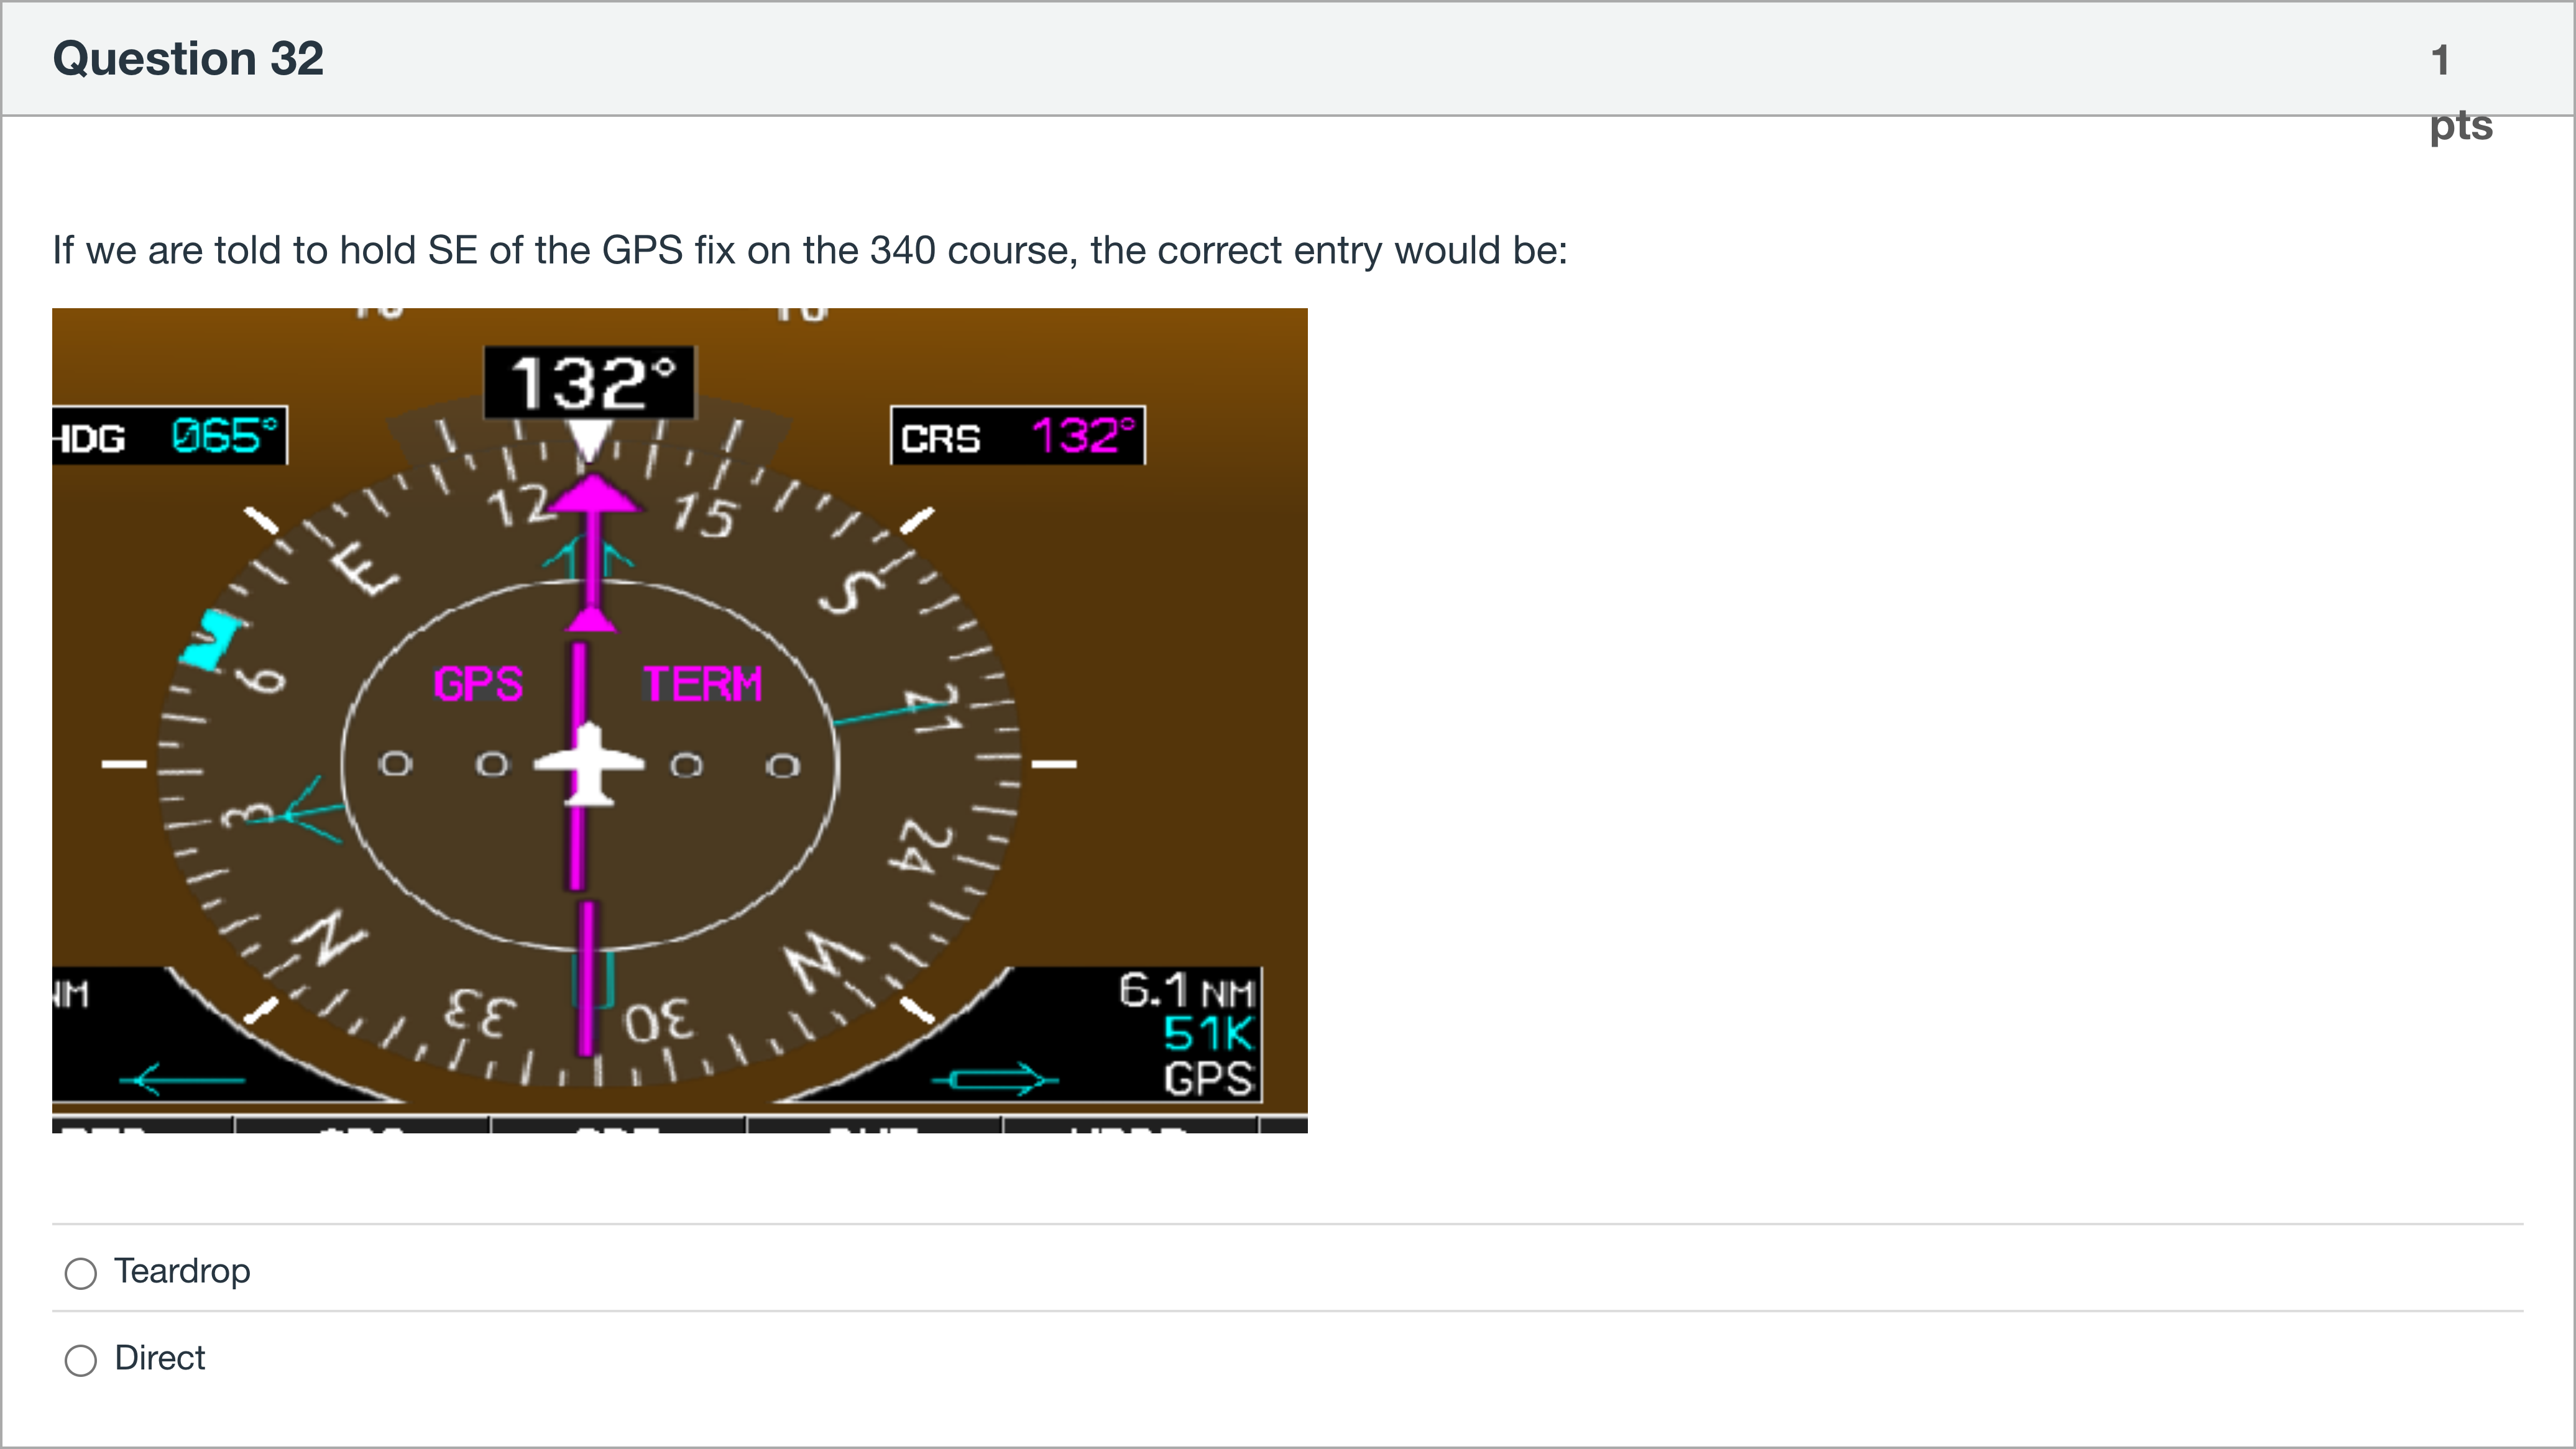Select the Direct radio button

[x=81, y=1360]
